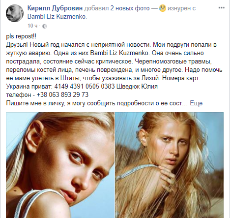Click the 'pls repost!!' line
230x218 pixels.
[x=21, y=36]
